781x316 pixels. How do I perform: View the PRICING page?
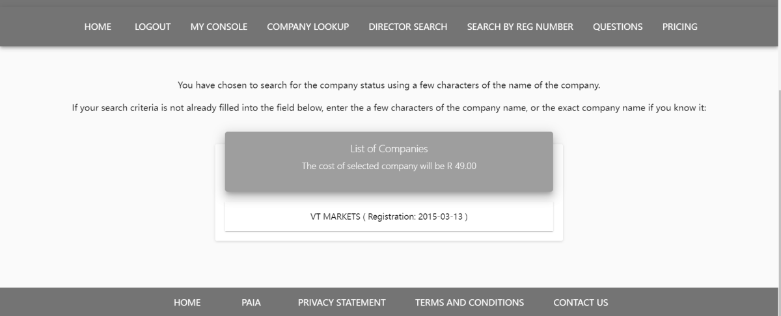679,27
